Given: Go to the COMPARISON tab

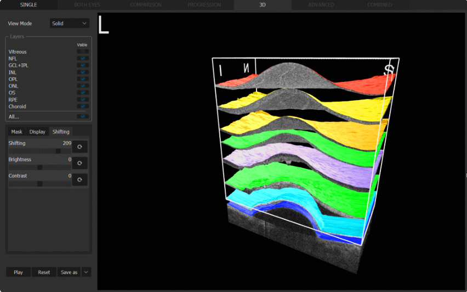Looking at the screenshot, I should (145, 5).
